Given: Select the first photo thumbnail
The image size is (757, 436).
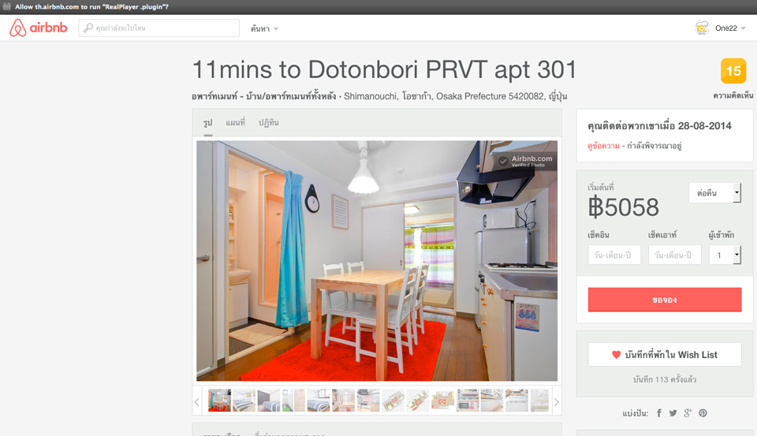Looking at the screenshot, I should (x=219, y=401).
